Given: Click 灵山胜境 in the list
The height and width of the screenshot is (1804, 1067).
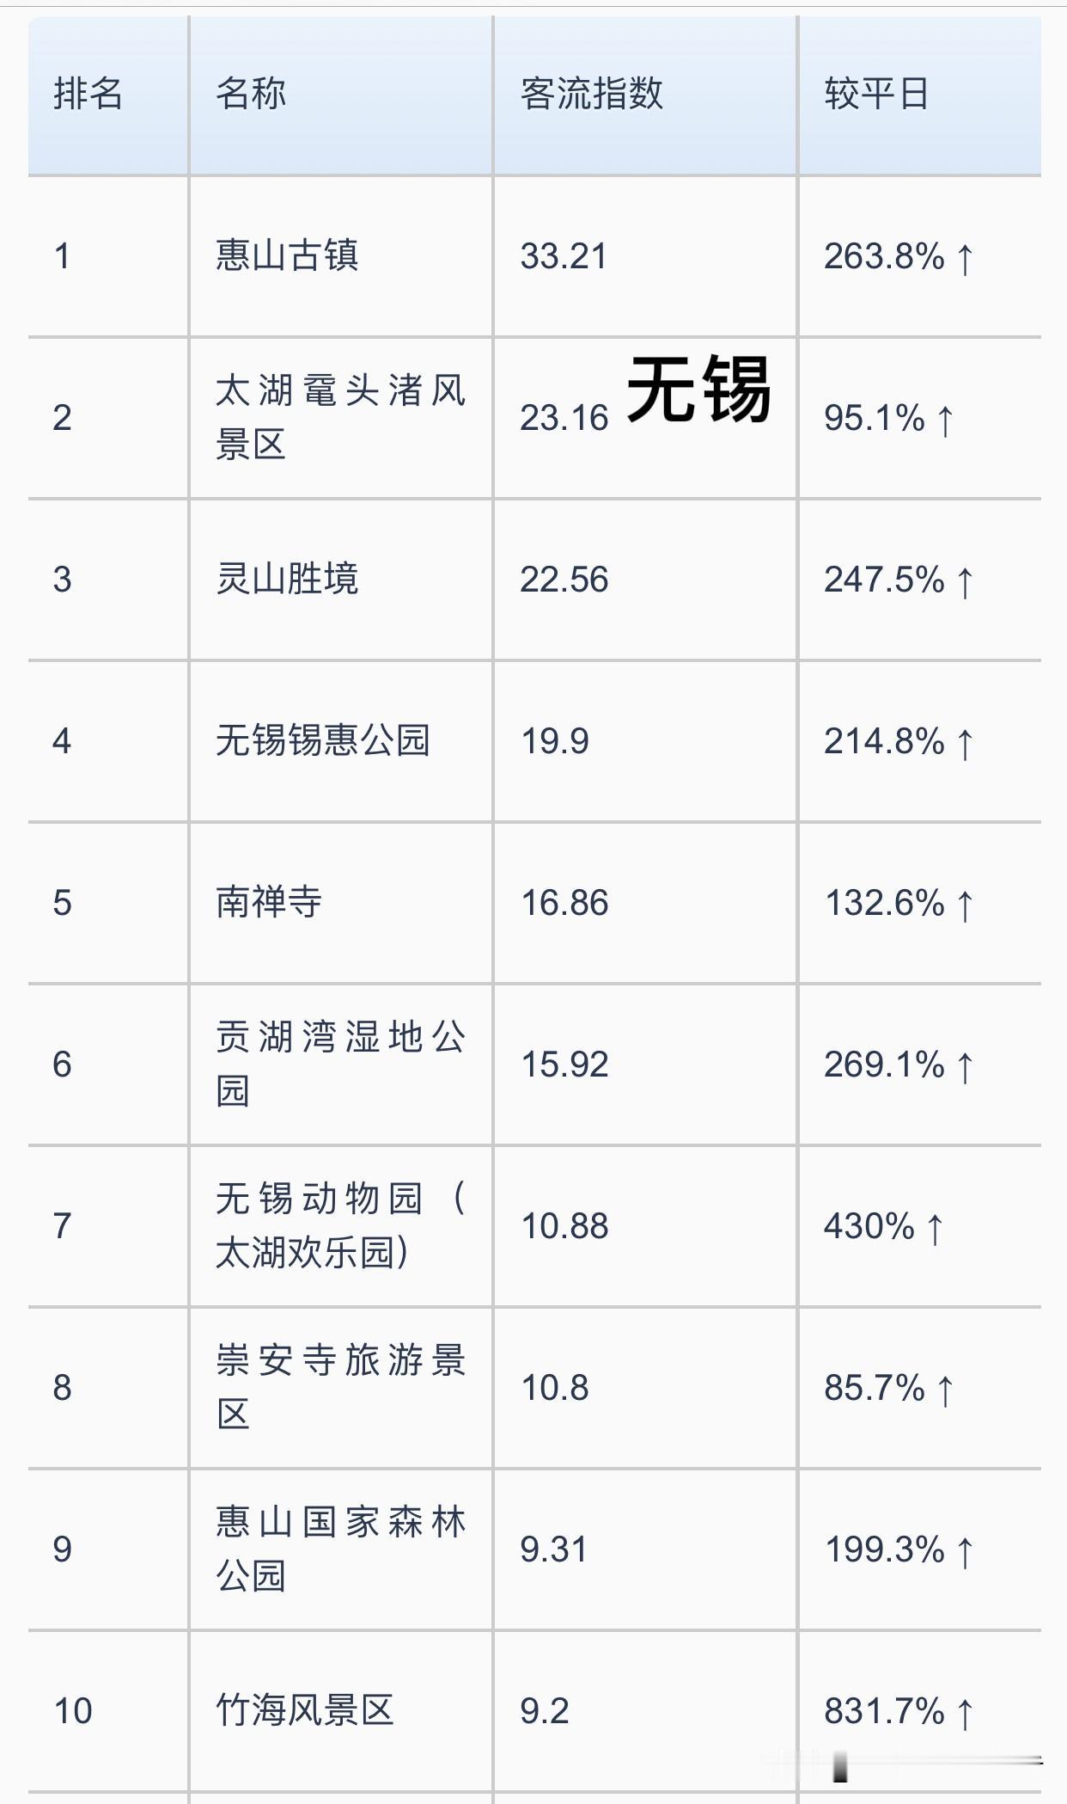Looking at the screenshot, I should pyautogui.click(x=287, y=579).
